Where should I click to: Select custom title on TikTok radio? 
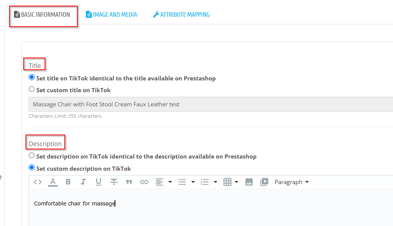pyautogui.click(x=32, y=89)
